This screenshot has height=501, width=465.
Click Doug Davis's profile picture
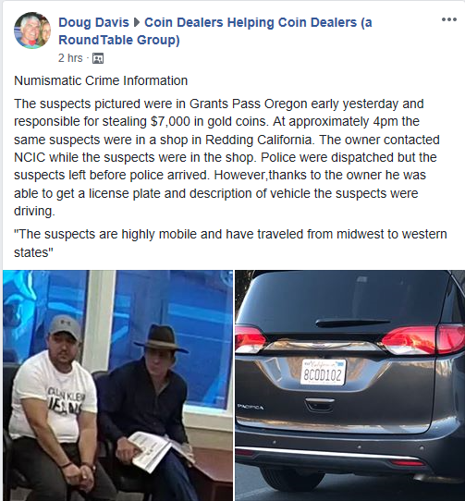32,31
